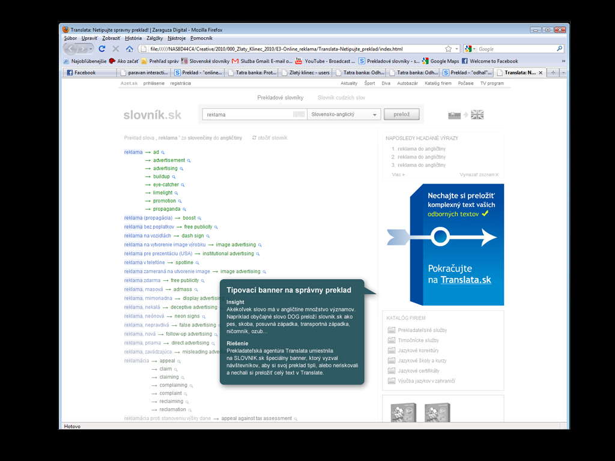Open the Najobľúbenejšie bookmark

(85, 61)
